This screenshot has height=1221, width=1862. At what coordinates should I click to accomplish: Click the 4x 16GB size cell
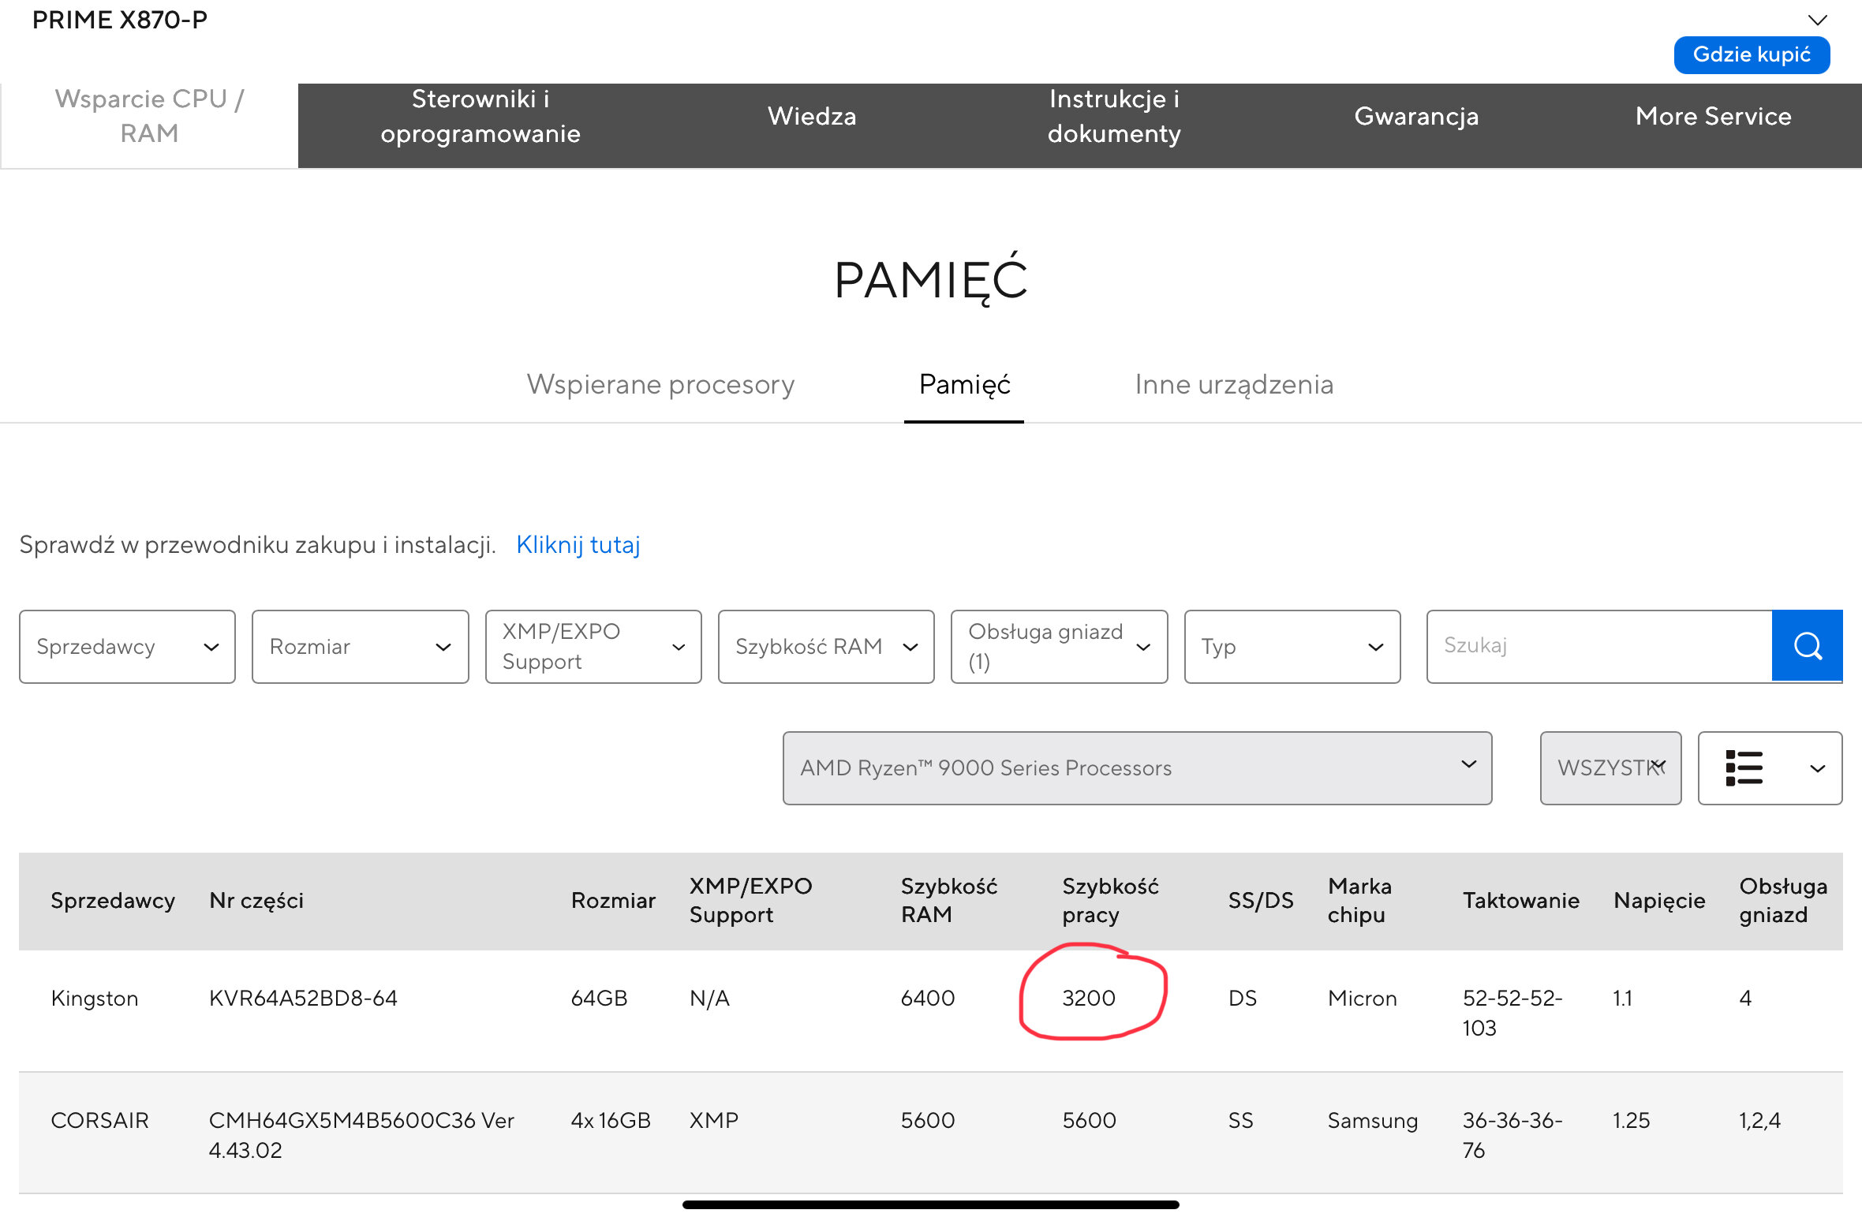pyautogui.click(x=611, y=1120)
